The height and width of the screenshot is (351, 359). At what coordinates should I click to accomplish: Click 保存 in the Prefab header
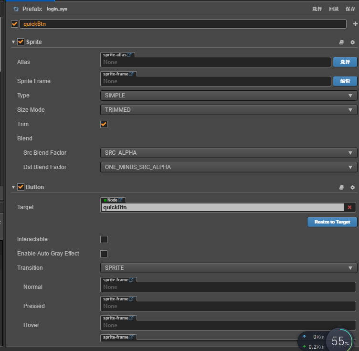coord(350,9)
